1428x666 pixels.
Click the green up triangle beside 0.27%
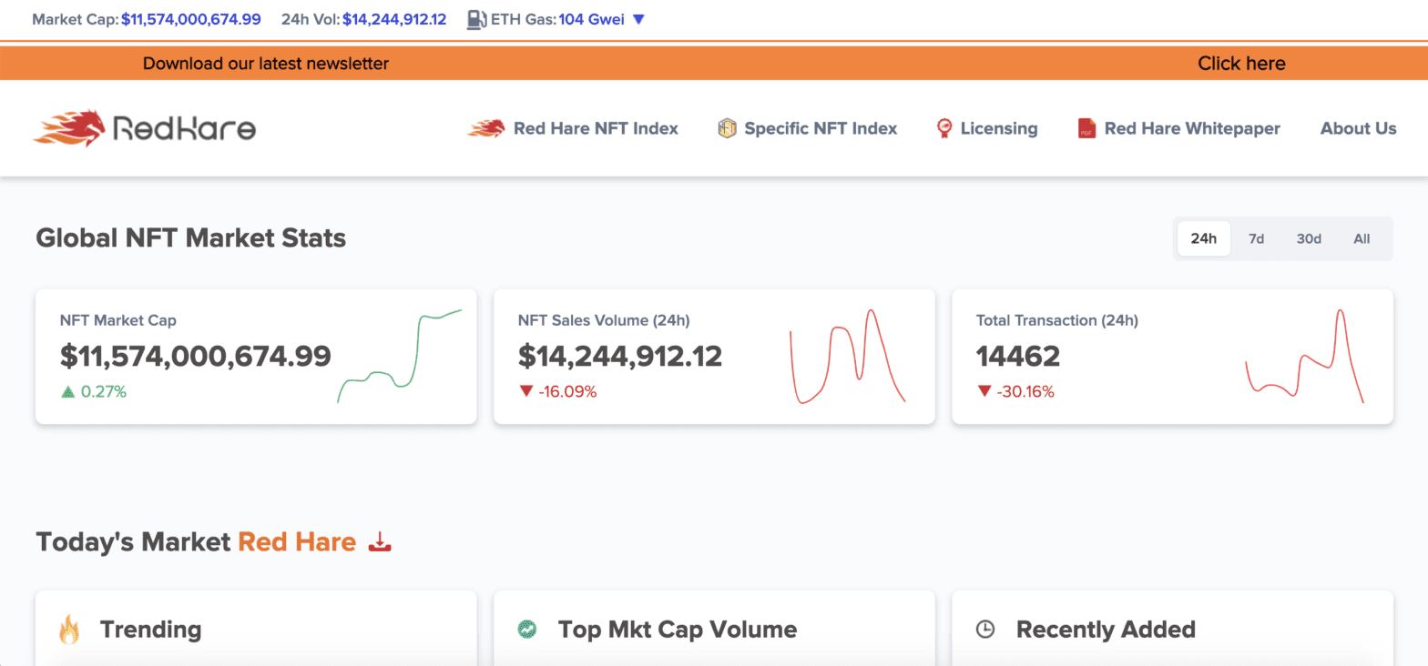(x=67, y=392)
